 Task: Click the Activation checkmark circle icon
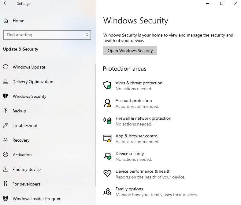(x=6, y=154)
